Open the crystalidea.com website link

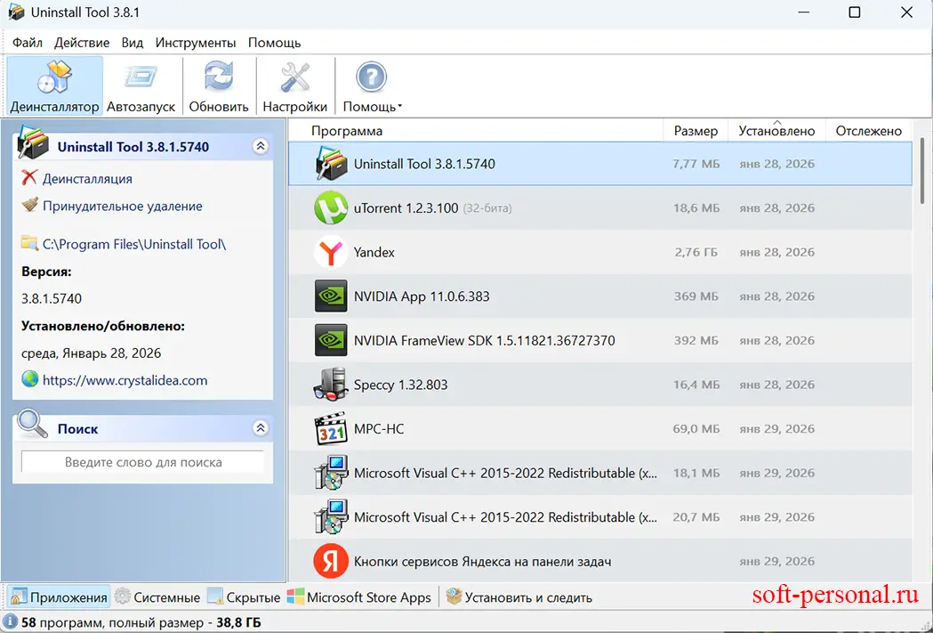click(125, 380)
